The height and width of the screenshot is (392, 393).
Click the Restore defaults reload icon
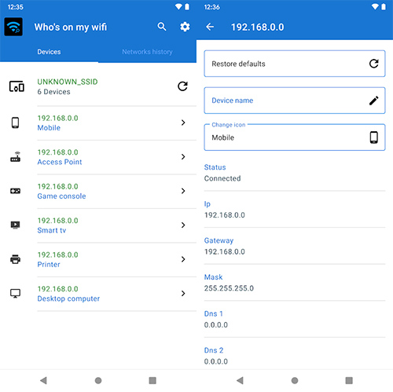[373, 64]
